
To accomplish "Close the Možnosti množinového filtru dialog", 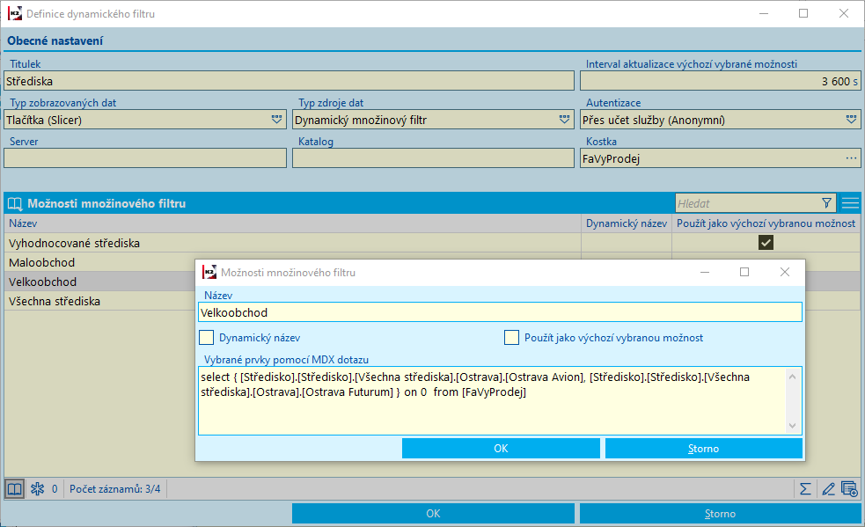I will pyautogui.click(x=784, y=272).
